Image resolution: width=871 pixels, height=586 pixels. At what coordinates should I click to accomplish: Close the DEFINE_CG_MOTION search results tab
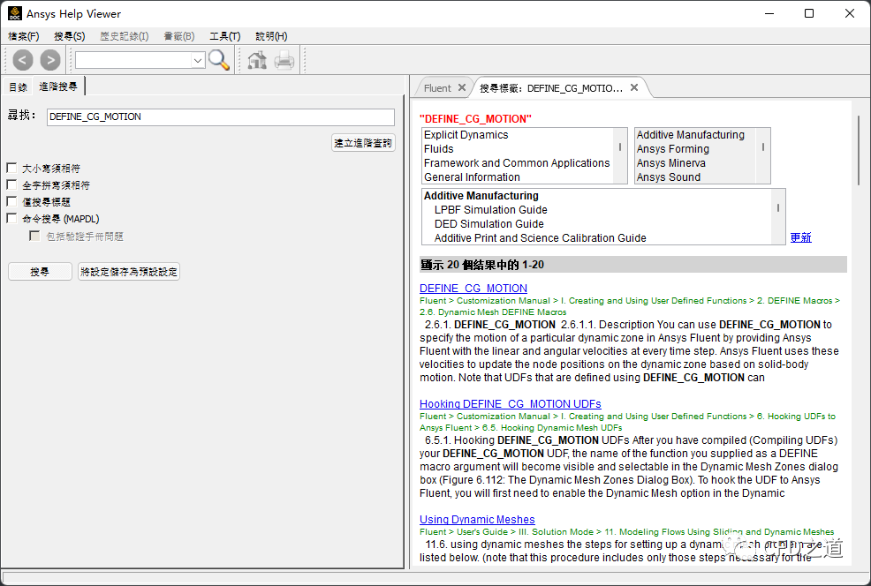click(634, 88)
